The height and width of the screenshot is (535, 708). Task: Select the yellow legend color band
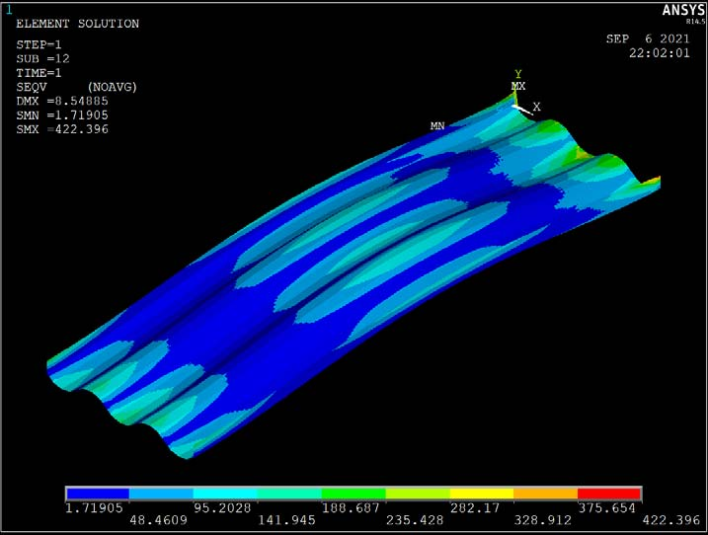pyautogui.click(x=481, y=493)
